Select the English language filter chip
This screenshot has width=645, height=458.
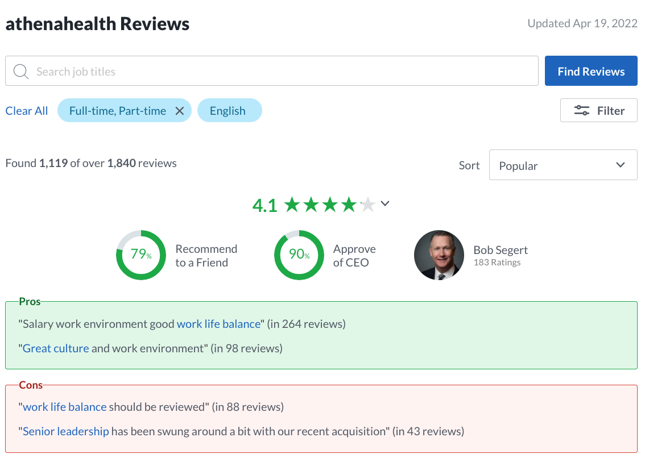point(230,110)
